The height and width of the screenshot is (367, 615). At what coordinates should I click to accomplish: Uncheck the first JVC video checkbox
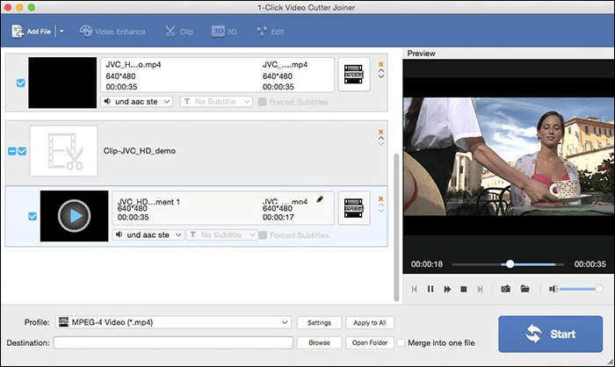21,83
